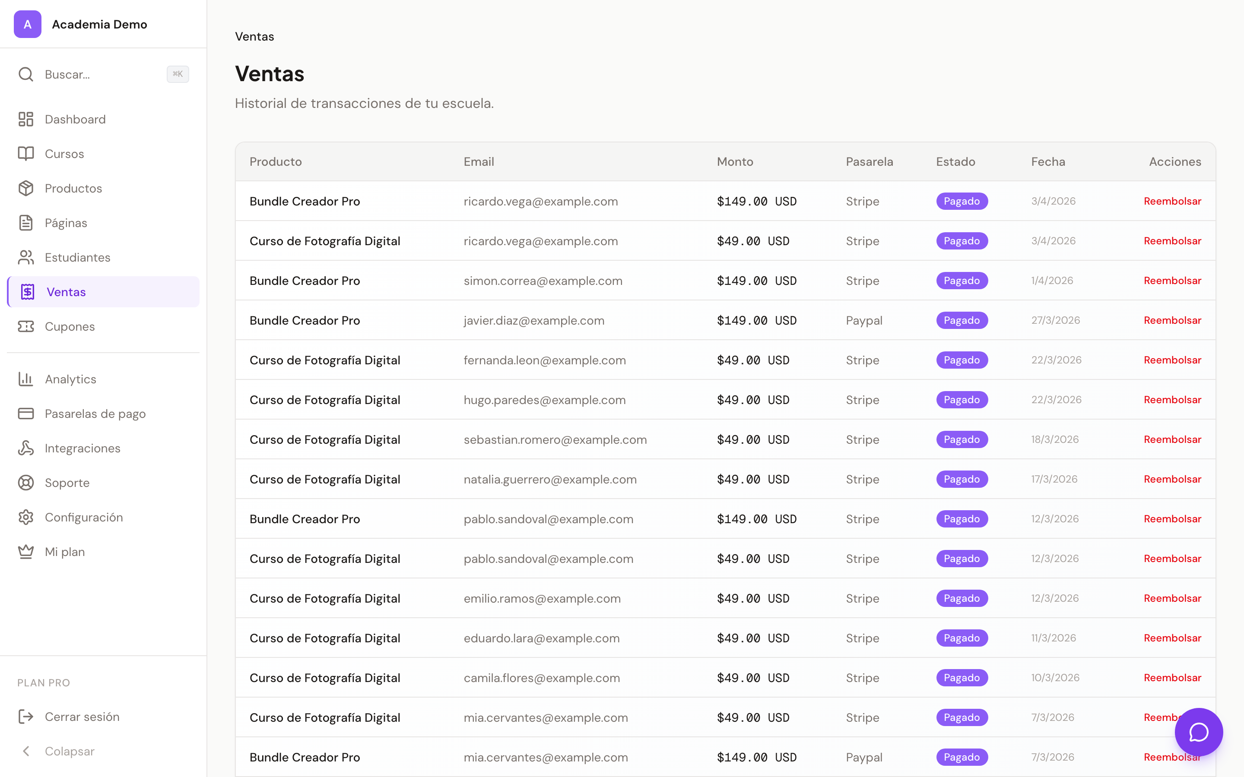Image resolution: width=1244 pixels, height=777 pixels.
Task: Open Mi plan via the crown icon
Action: point(27,551)
